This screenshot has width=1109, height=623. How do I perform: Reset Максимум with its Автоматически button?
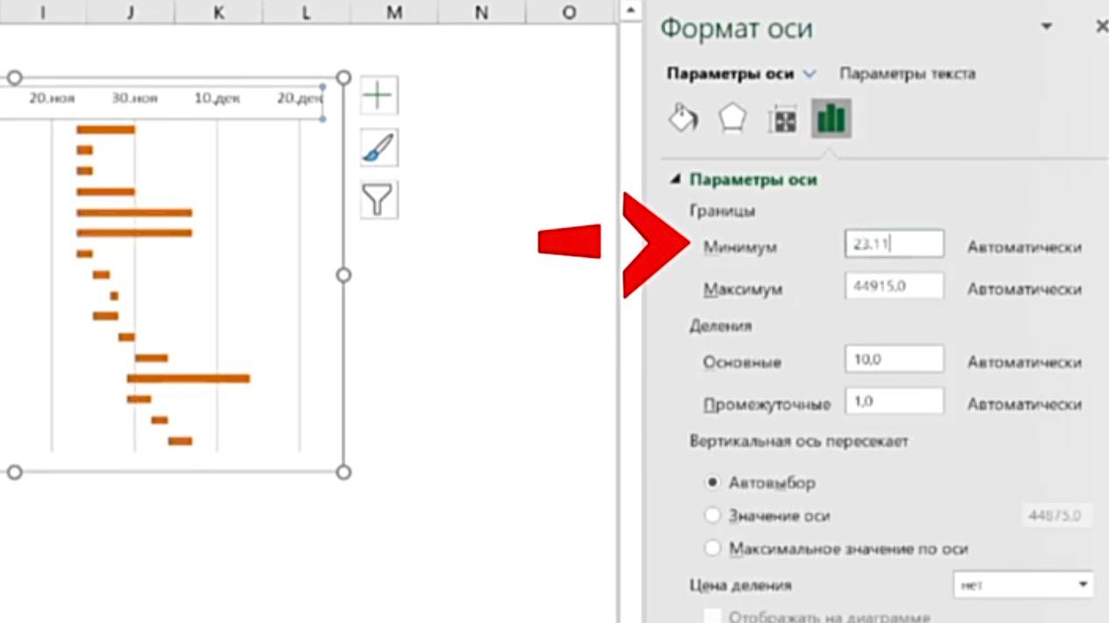(x=1024, y=290)
